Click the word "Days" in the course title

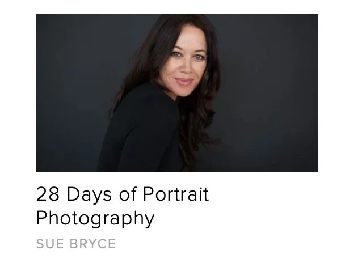pos(89,194)
